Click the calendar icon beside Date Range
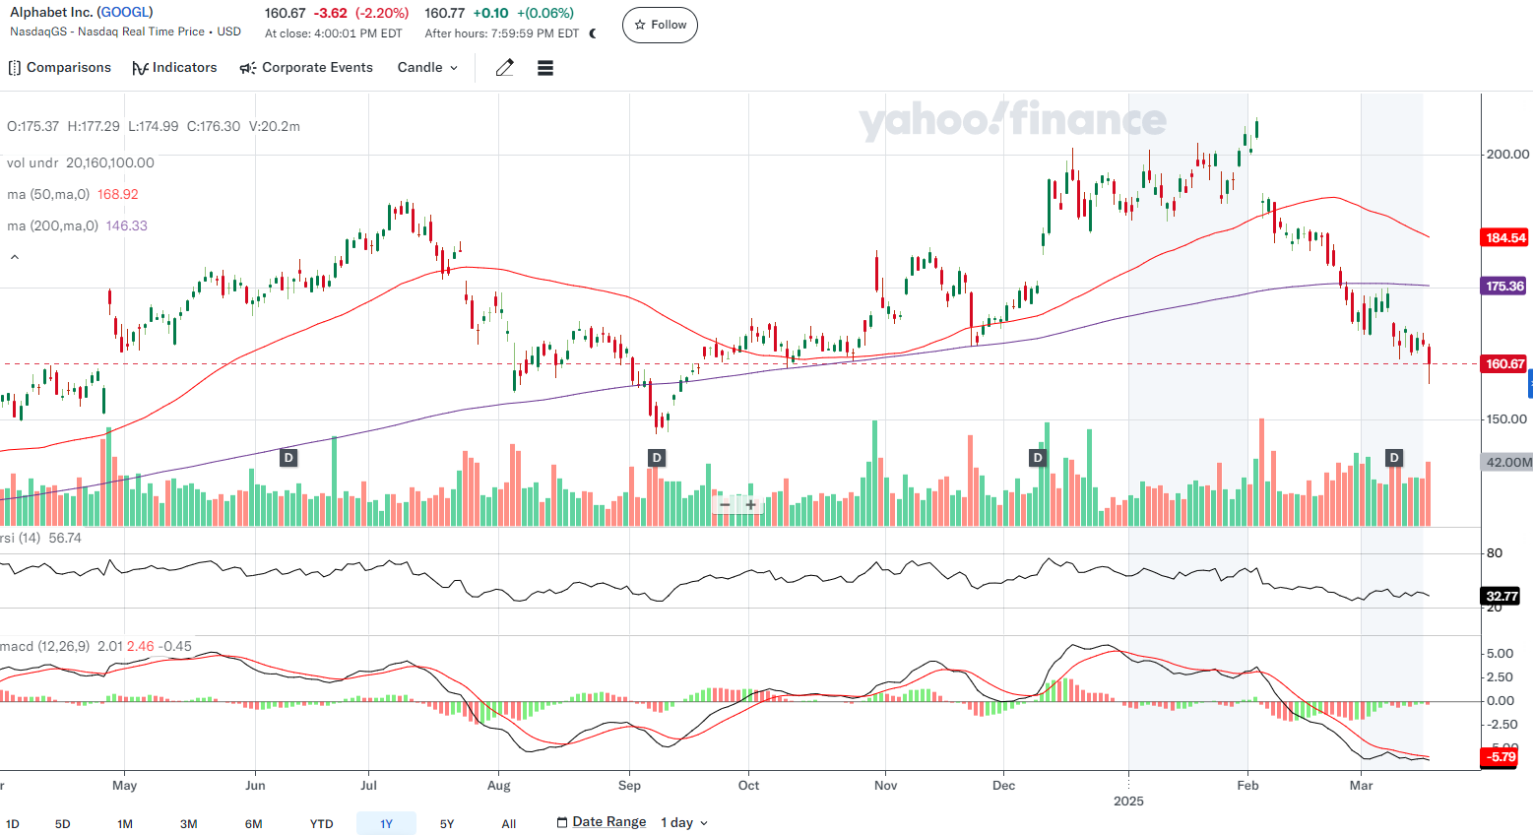 pyautogui.click(x=562, y=822)
